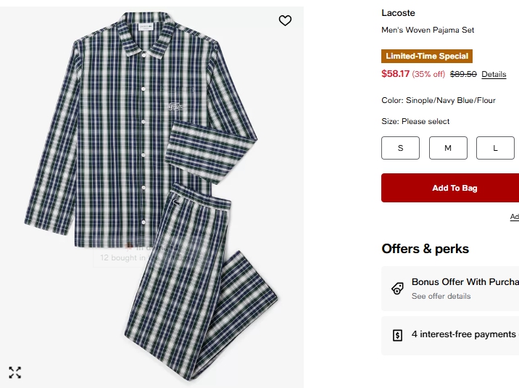The image size is (519, 388).
Task: Click the Limited-Time Special badge
Action: point(427,57)
